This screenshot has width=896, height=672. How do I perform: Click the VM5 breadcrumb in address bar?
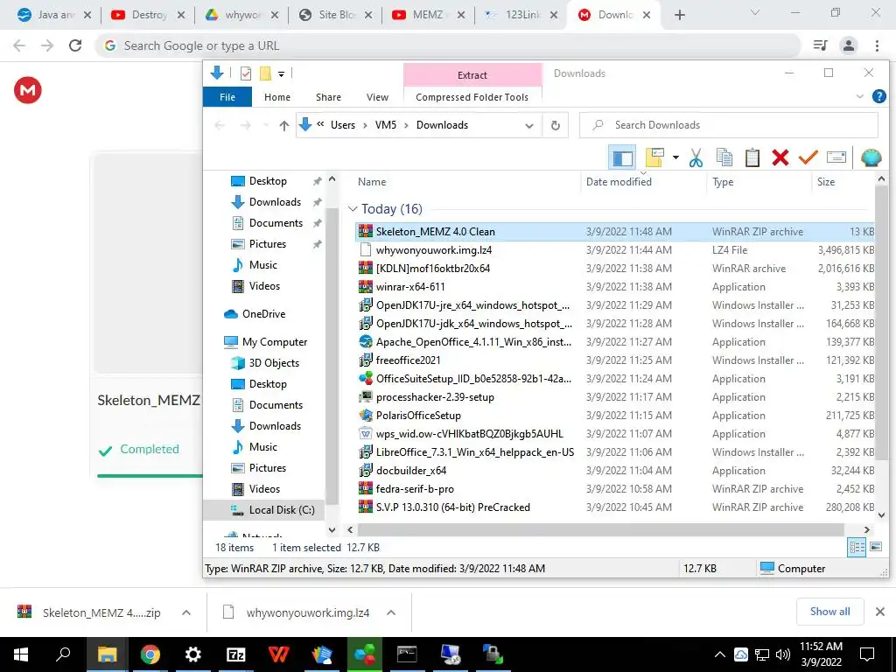click(x=386, y=125)
